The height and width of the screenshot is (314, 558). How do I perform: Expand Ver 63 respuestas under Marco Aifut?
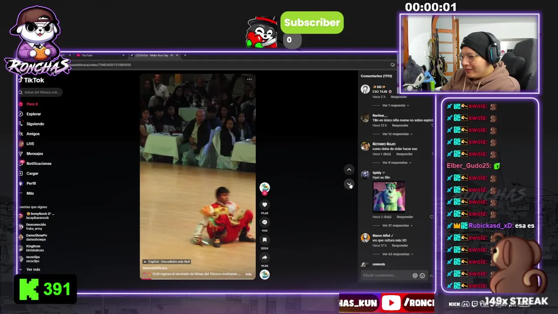(397, 254)
